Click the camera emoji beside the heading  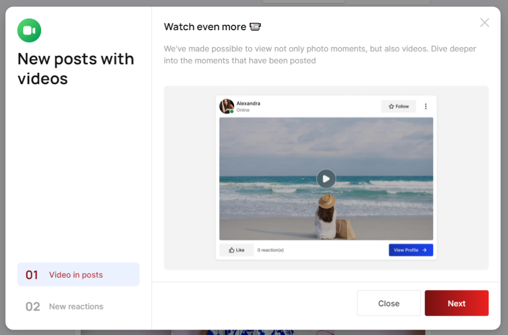pos(255,27)
